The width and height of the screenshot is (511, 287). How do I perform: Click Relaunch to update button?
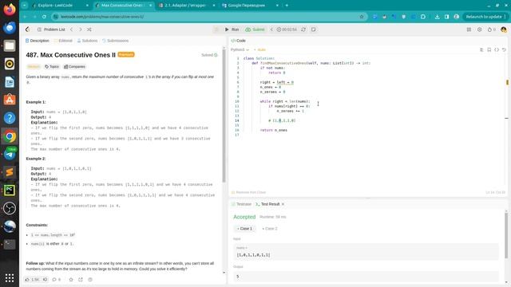pos(483,17)
